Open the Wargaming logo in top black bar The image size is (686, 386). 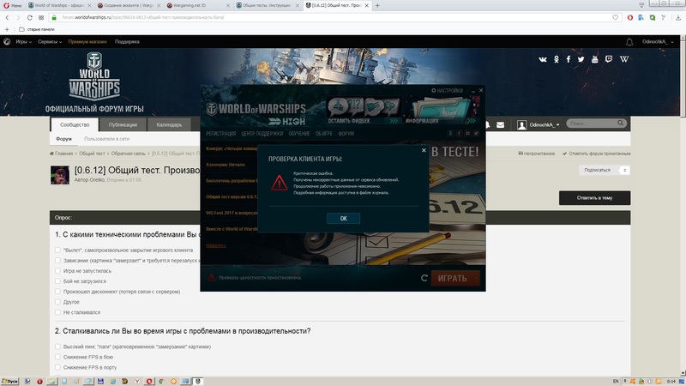point(7,42)
